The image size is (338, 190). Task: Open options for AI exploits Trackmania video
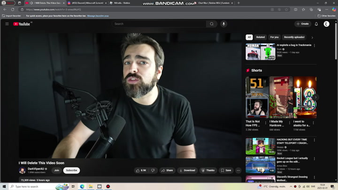click(314, 45)
